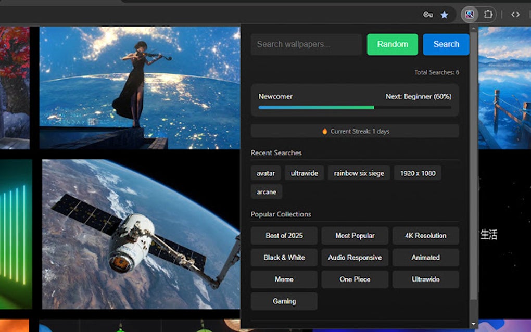The height and width of the screenshot is (332, 531).
Task: Click the bookmark star icon
Action: point(444,14)
